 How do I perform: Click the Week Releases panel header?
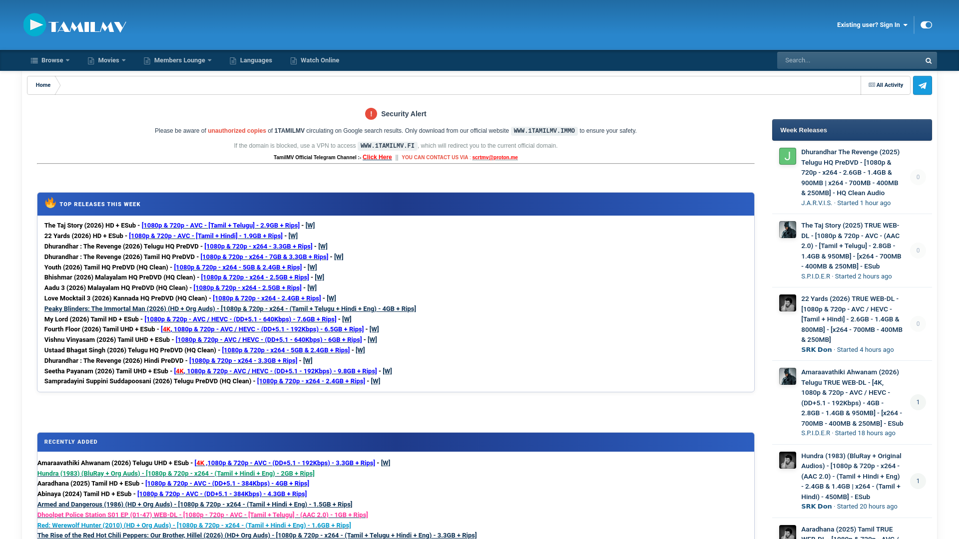[852, 130]
